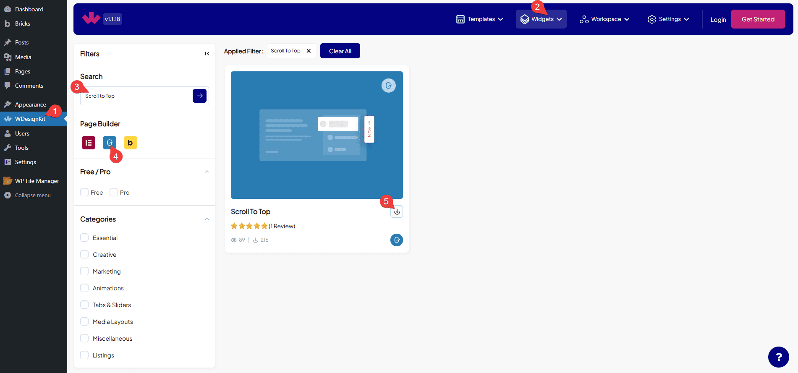Image resolution: width=798 pixels, height=373 pixels.
Task: Click the Get Started button
Action: [758, 19]
